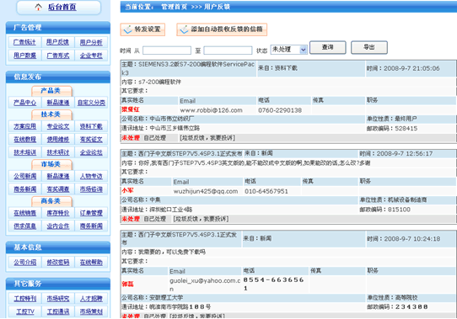Open 公司新闻 link

[x=24, y=176]
